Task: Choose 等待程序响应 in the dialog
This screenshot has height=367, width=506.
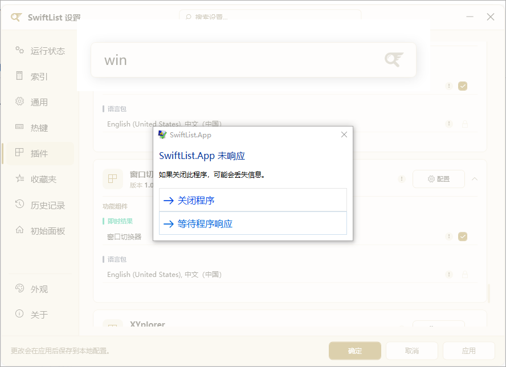Action: point(252,223)
